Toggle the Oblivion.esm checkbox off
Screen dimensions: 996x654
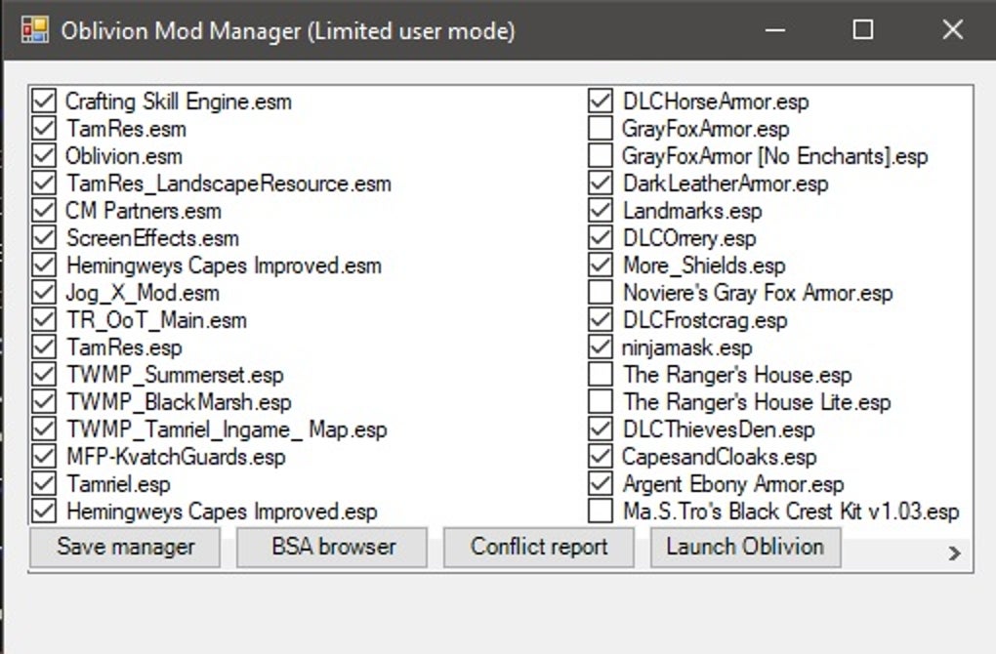[44, 156]
